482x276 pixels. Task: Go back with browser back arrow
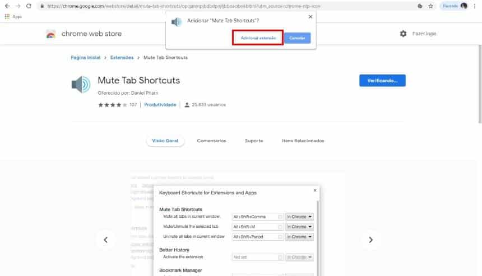7,6
